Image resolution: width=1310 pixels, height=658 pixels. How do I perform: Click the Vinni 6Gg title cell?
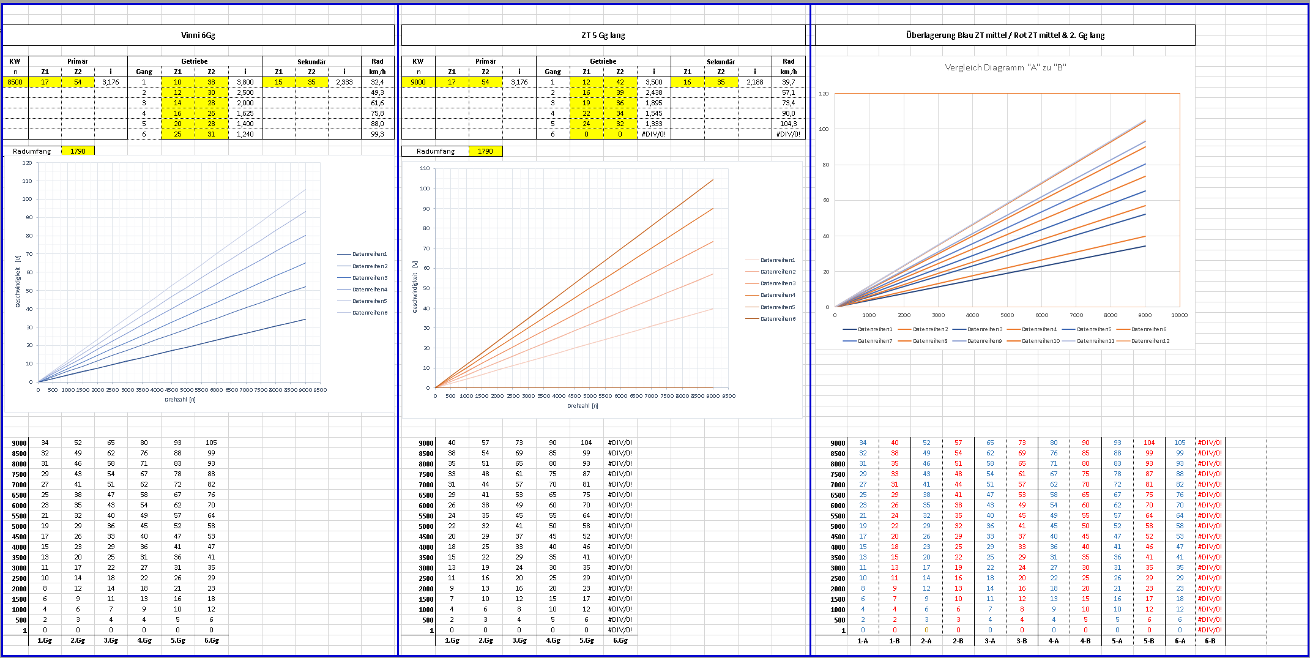click(x=198, y=35)
